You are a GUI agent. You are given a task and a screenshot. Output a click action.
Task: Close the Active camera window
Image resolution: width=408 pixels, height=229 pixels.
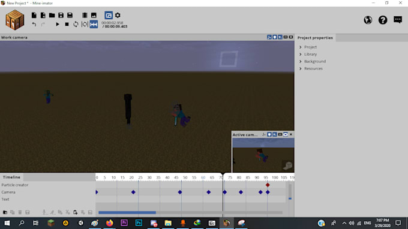click(x=291, y=134)
